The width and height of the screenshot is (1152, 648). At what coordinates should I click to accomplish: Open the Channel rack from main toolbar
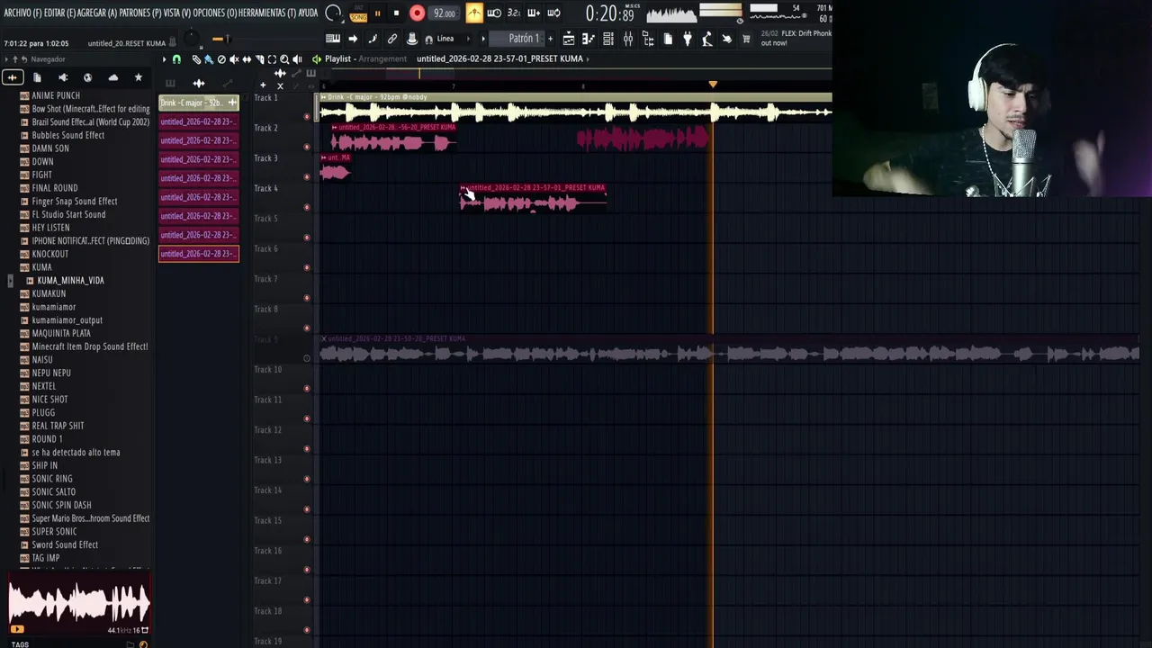coord(607,39)
